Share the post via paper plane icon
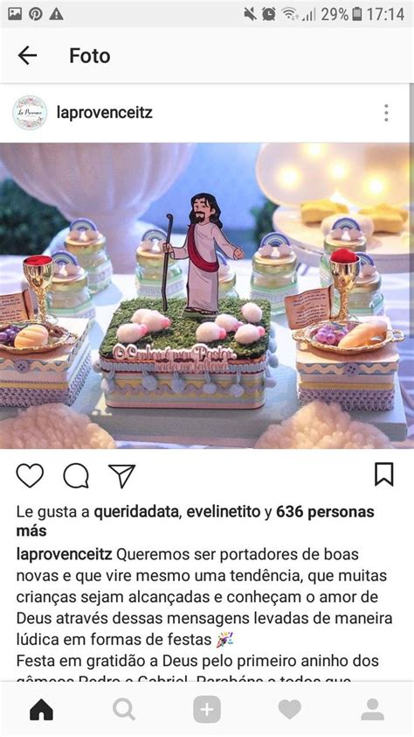414x737 pixels. point(122,475)
